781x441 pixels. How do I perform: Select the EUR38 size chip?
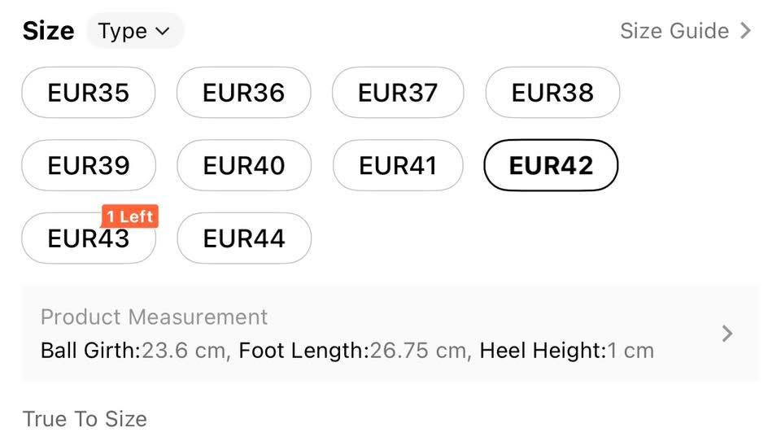pos(552,93)
